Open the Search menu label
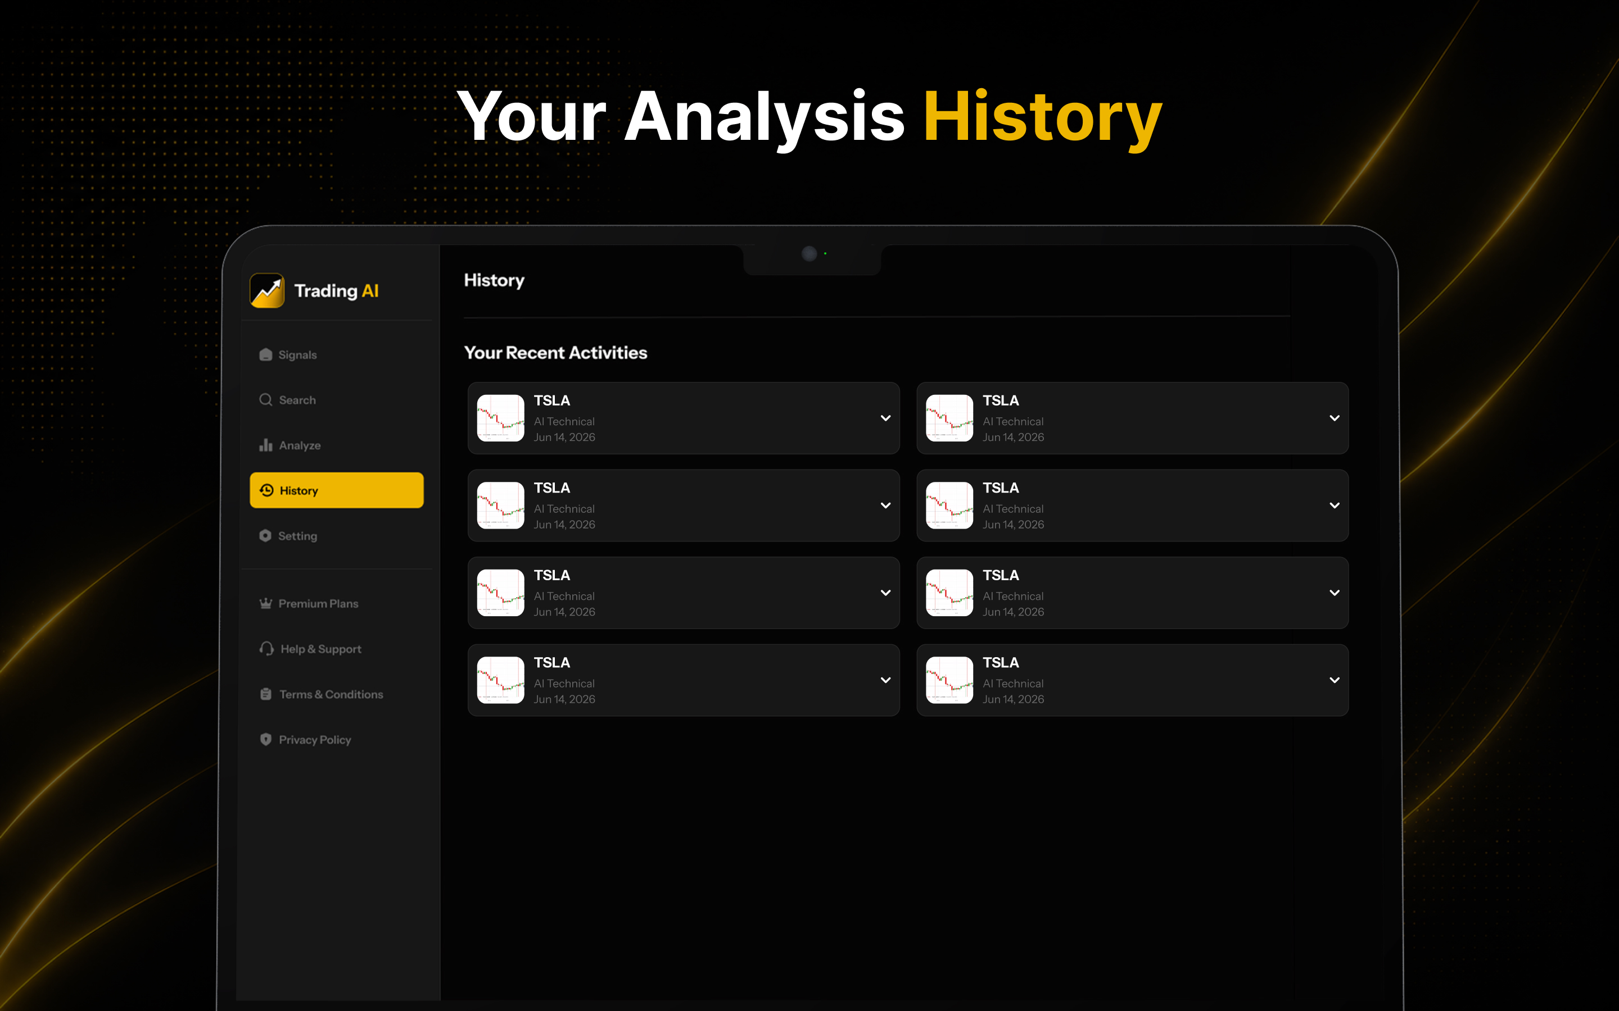The image size is (1619, 1011). click(x=297, y=400)
